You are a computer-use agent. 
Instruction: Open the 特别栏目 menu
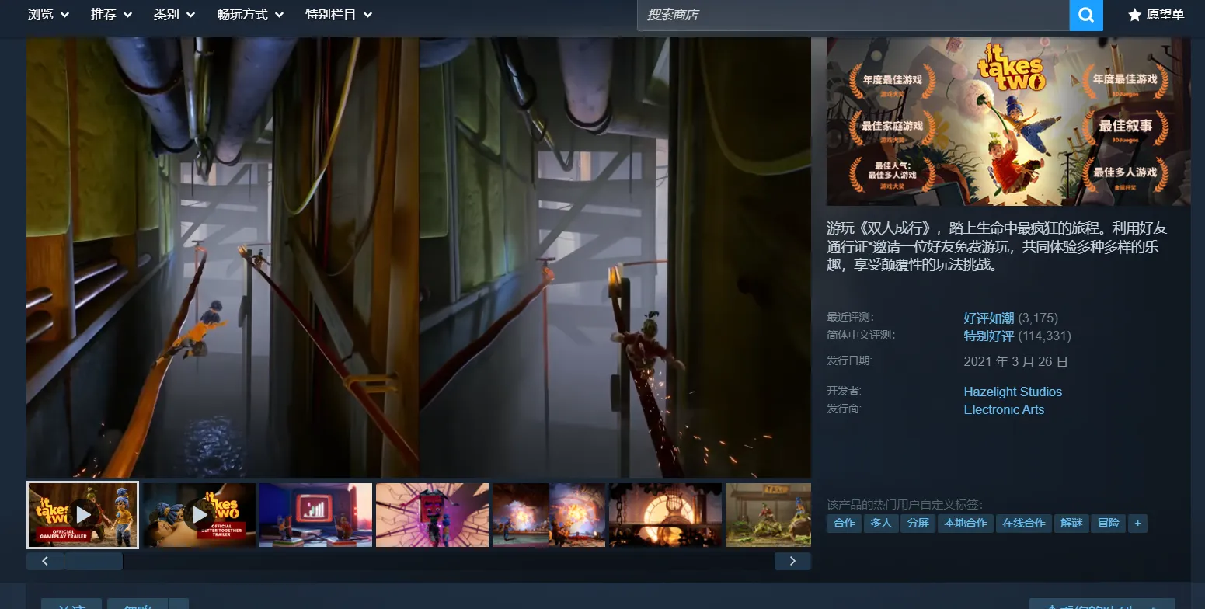[339, 15]
